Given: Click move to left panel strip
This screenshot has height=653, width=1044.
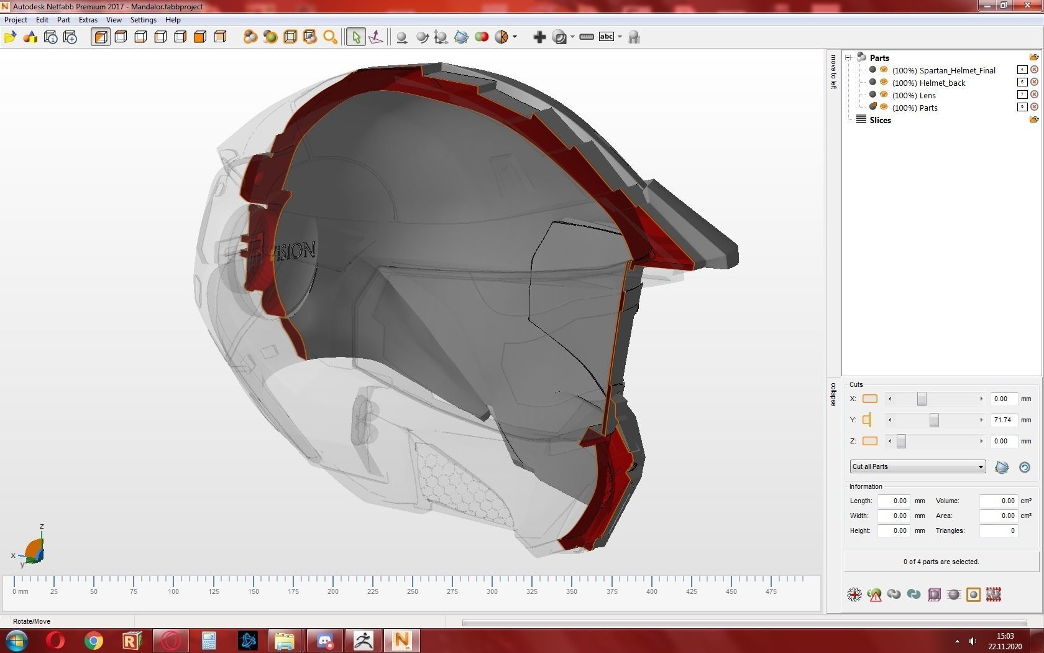Looking at the screenshot, I should (833, 72).
